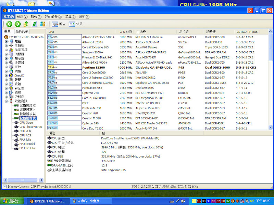Switch to the 我的最愛 sidebar tab

(23, 32)
